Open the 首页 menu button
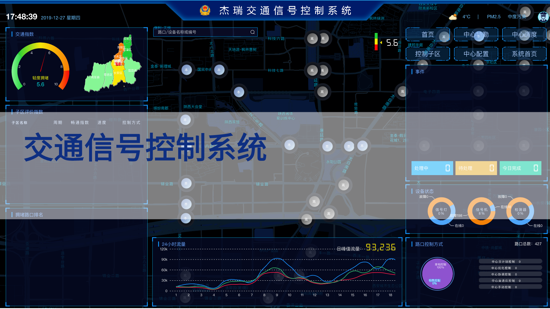This screenshot has height=309, width=550. [428, 35]
